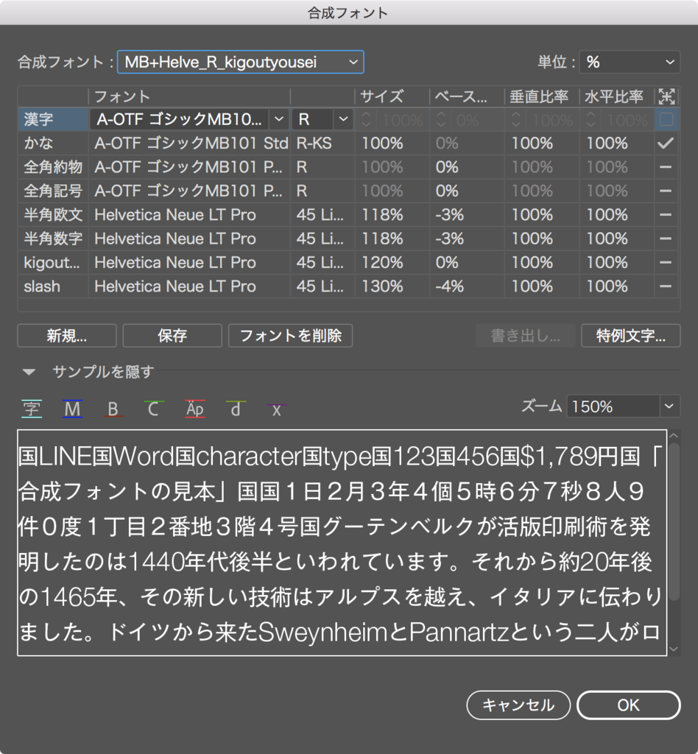Open the 特例文字... dialog button
The width and height of the screenshot is (698, 754).
click(631, 336)
